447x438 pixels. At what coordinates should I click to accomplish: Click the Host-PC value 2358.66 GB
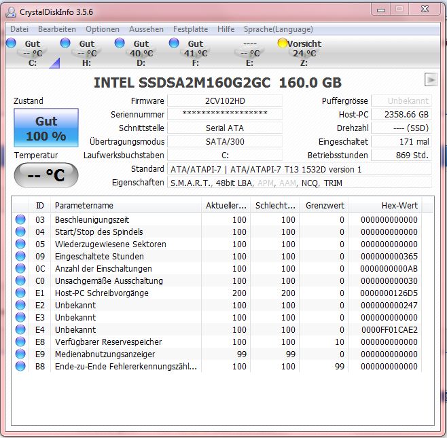point(401,114)
